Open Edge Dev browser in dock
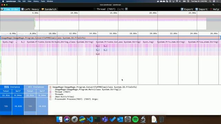The image size is (221, 124). click(x=82, y=120)
